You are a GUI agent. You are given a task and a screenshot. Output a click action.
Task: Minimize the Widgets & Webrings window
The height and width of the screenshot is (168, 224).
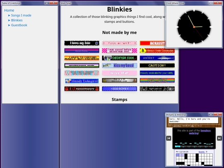point(211,114)
